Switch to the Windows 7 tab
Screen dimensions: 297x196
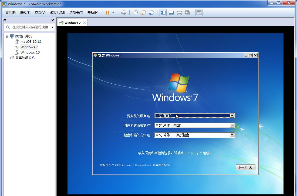point(72,23)
